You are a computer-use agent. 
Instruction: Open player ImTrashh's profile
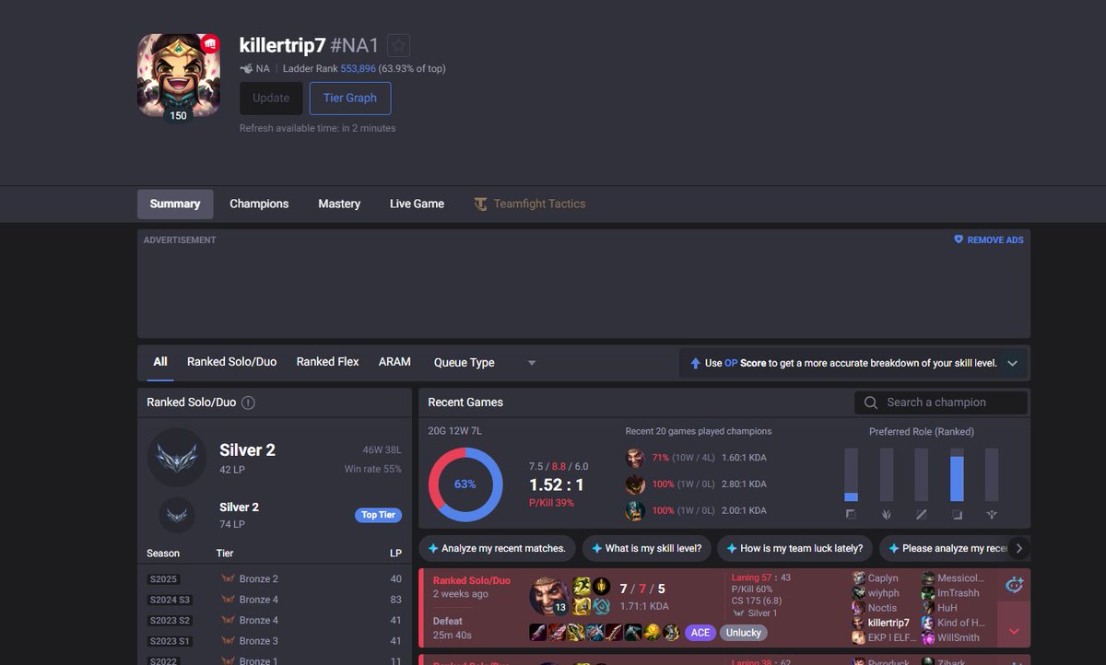pyautogui.click(x=959, y=593)
